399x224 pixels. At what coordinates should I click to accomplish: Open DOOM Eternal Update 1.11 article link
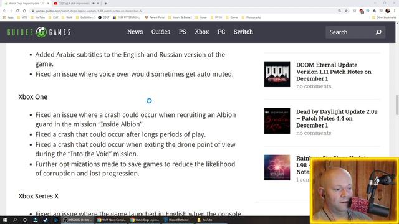coord(334,72)
